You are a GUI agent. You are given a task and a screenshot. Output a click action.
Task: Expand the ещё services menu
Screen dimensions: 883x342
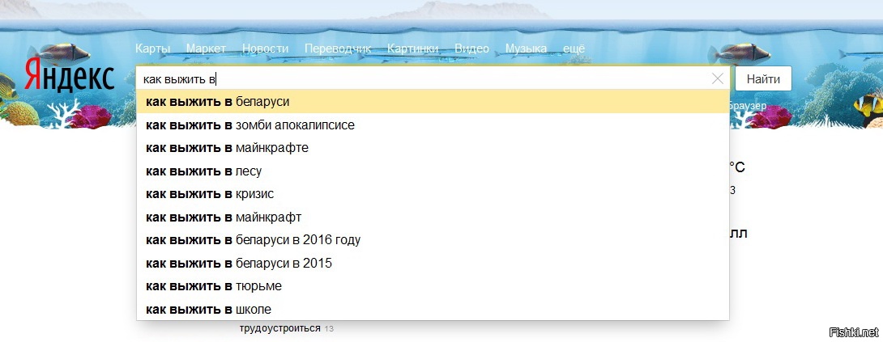[574, 49]
